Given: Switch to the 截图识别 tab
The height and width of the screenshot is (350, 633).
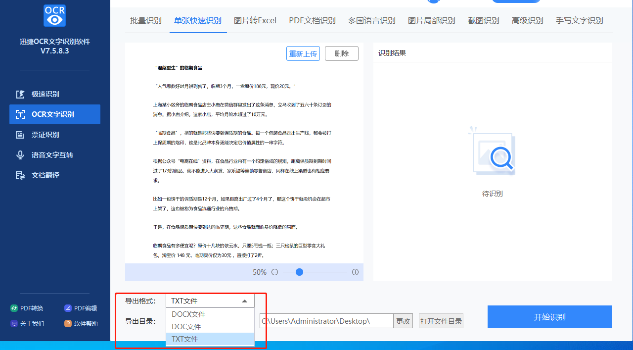Looking at the screenshot, I should coord(483,20).
